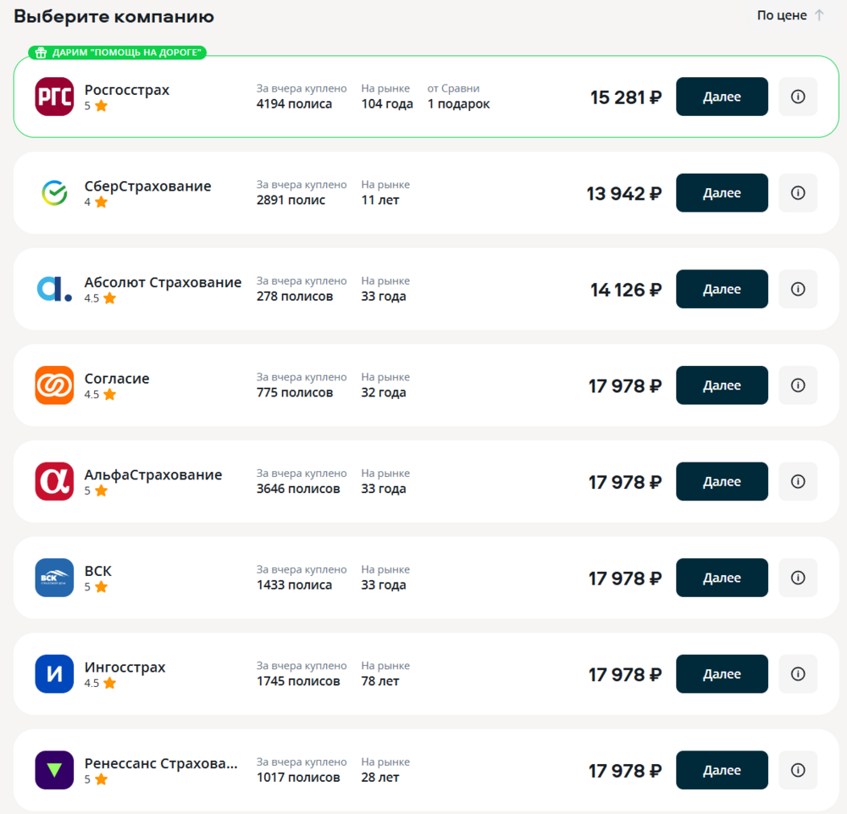Image resolution: width=847 pixels, height=814 pixels.
Task: Click Далее for СберСтрахование at 13 942 ₽
Action: (722, 193)
